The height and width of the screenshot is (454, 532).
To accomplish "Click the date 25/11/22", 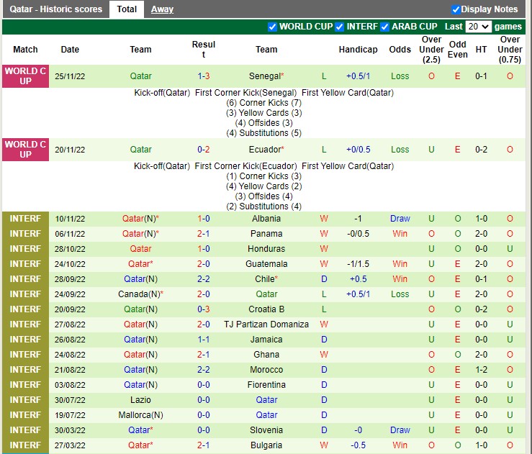I will 70,76.
